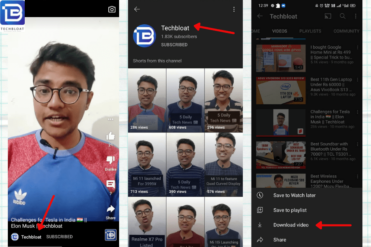Tap the Dislike thumbs-down icon
This screenshot has width=371, height=247.
[110, 160]
